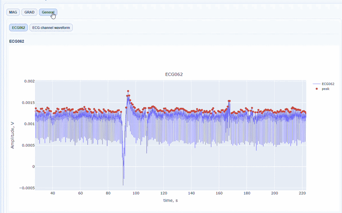Screen dimensions: 342x213
Task: Click the 200 tick label on time axis
Action: point(274,193)
